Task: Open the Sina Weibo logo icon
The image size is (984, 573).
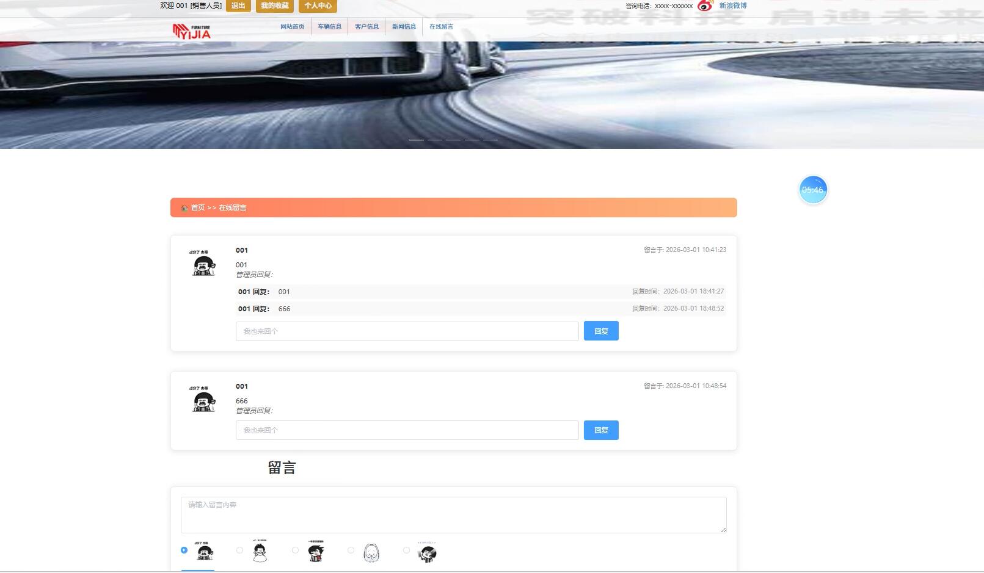Action: [x=705, y=5]
